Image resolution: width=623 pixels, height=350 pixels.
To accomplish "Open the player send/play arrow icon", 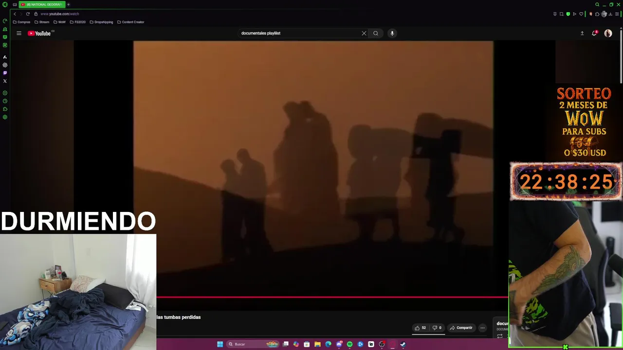I will pos(574,14).
